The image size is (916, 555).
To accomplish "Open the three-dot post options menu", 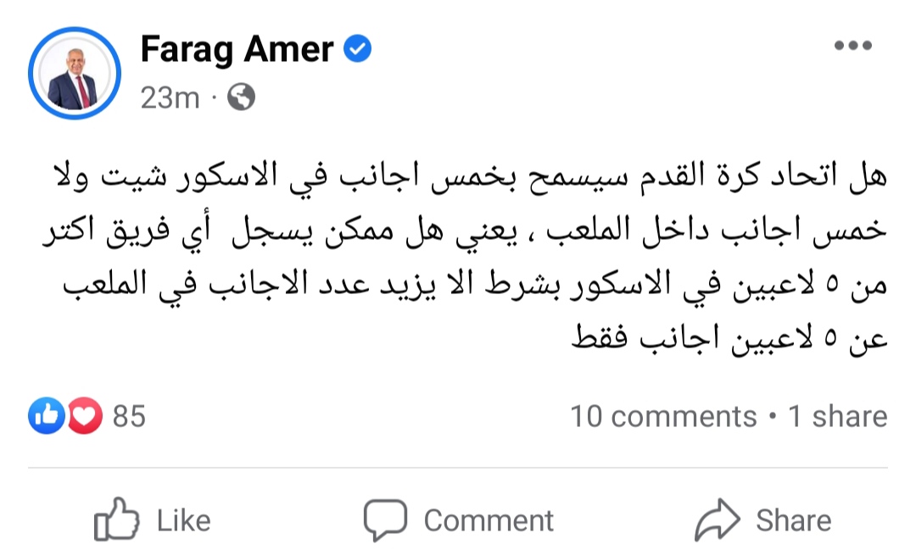I will 852,47.
